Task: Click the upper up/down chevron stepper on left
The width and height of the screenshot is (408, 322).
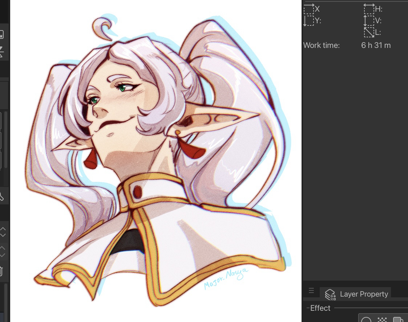Action: 3,232
